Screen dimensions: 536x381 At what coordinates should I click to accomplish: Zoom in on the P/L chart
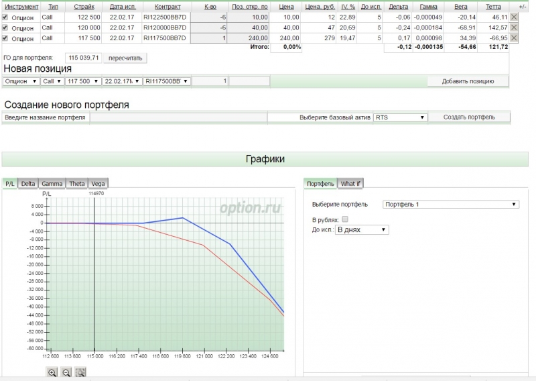[x=52, y=372]
